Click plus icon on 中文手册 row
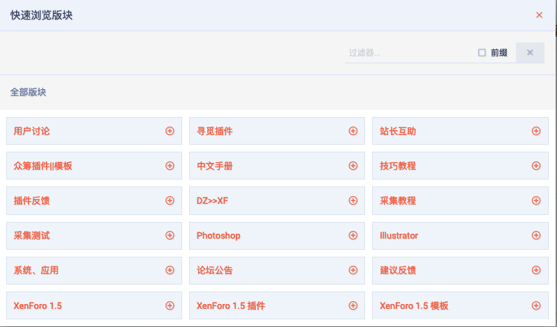The width and height of the screenshot is (557, 327). tap(353, 166)
